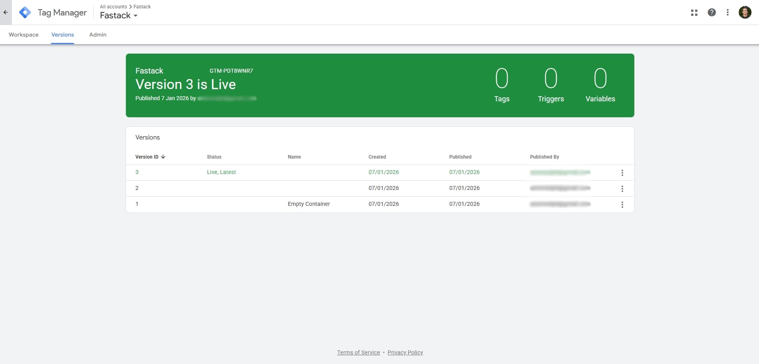Click version 2 published date
Viewport: 759px width, 364px height.
click(x=464, y=188)
